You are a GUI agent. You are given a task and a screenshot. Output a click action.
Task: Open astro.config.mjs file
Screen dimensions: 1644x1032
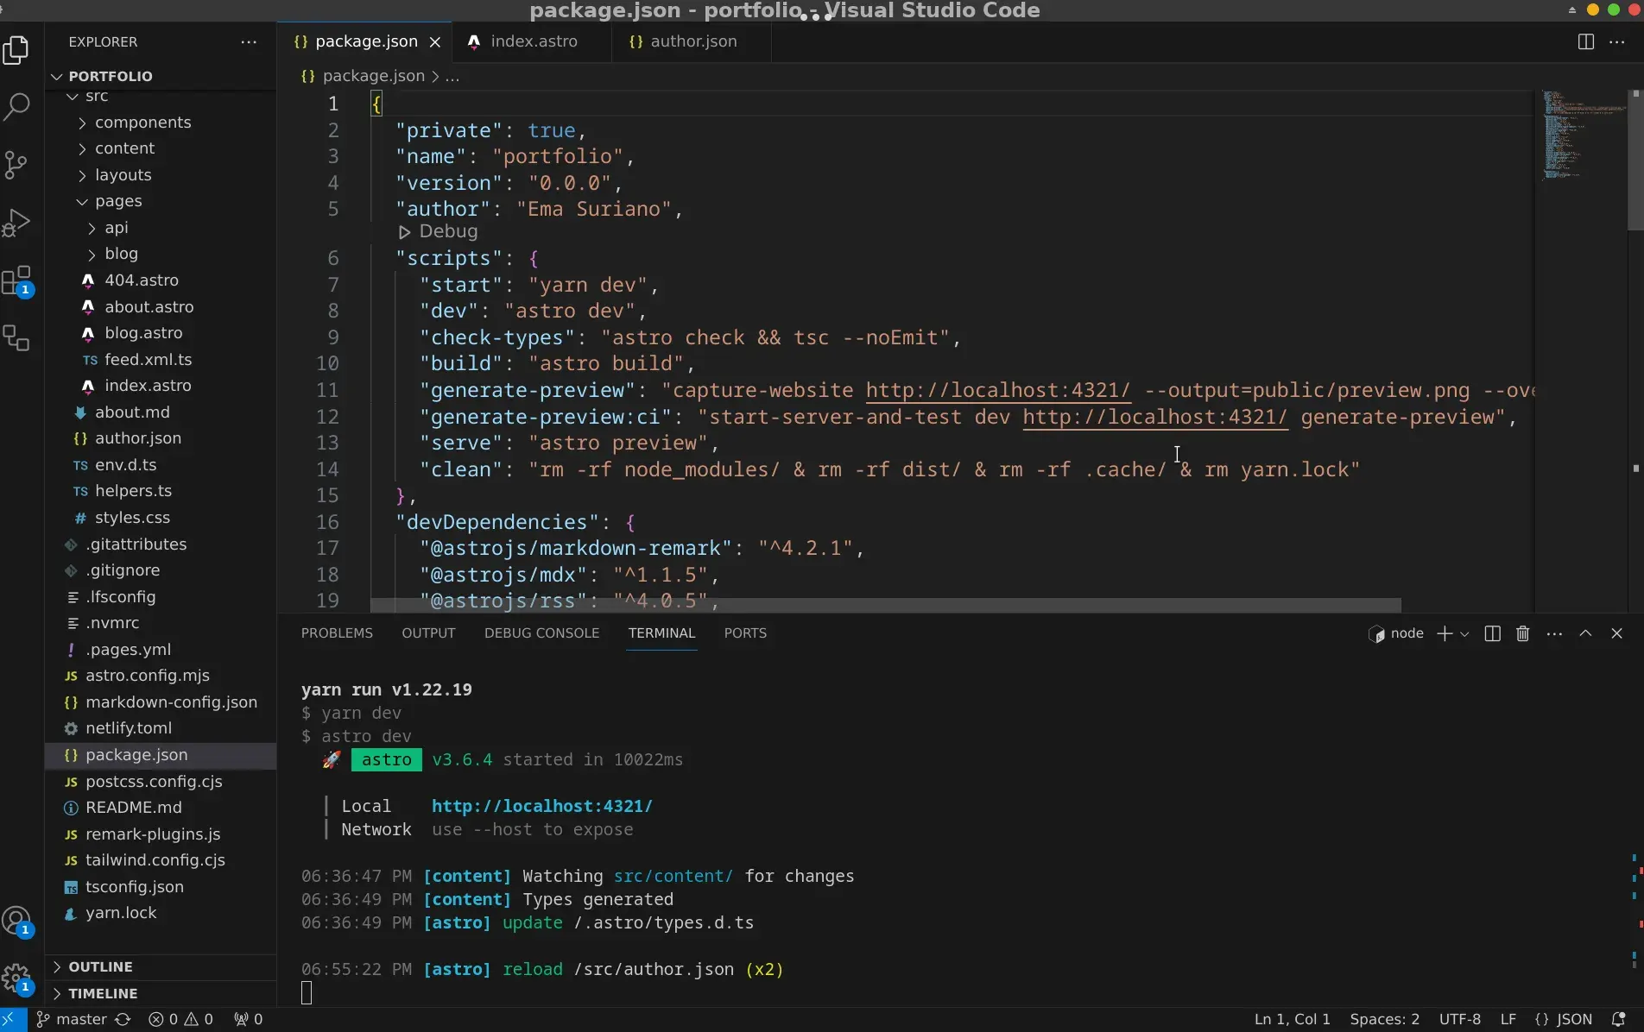click(x=148, y=676)
